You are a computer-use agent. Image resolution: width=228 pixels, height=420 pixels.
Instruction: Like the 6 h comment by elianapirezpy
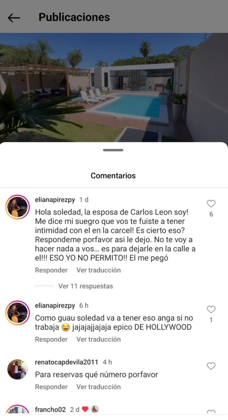click(x=211, y=310)
